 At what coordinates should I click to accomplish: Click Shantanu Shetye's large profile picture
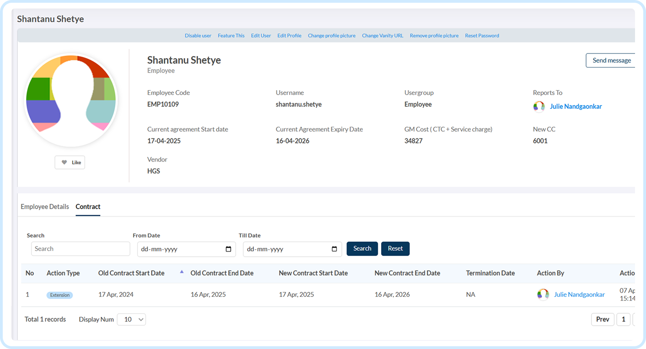pos(71,100)
